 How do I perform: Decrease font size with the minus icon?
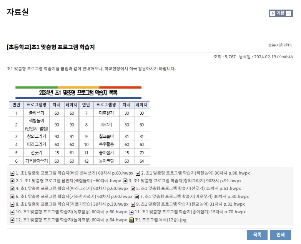(x=289, y=13)
